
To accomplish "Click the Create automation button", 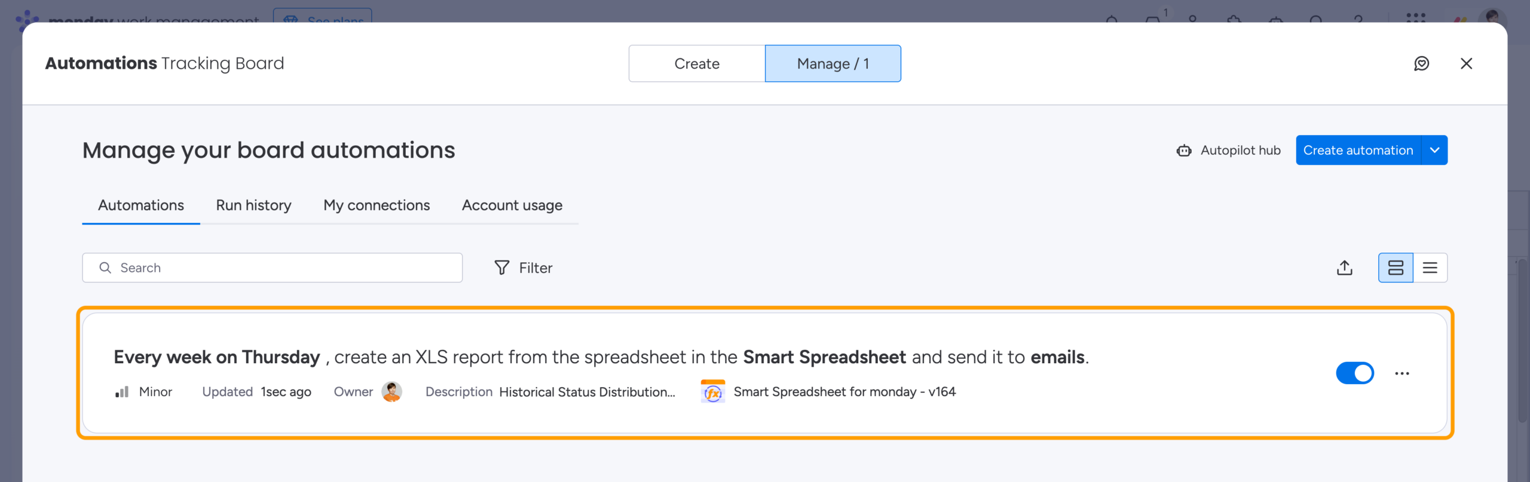I will (1358, 150).
